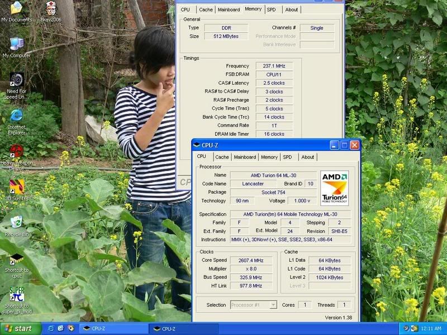447x335 pixels.
Task: Select the Code Name value Lancaster
Action: [x=253, y=184]
